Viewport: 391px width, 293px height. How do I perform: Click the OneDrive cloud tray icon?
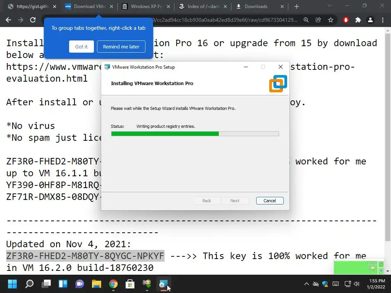click(x=316, y=284)
